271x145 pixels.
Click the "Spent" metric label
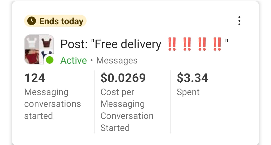tap(188, 92)
